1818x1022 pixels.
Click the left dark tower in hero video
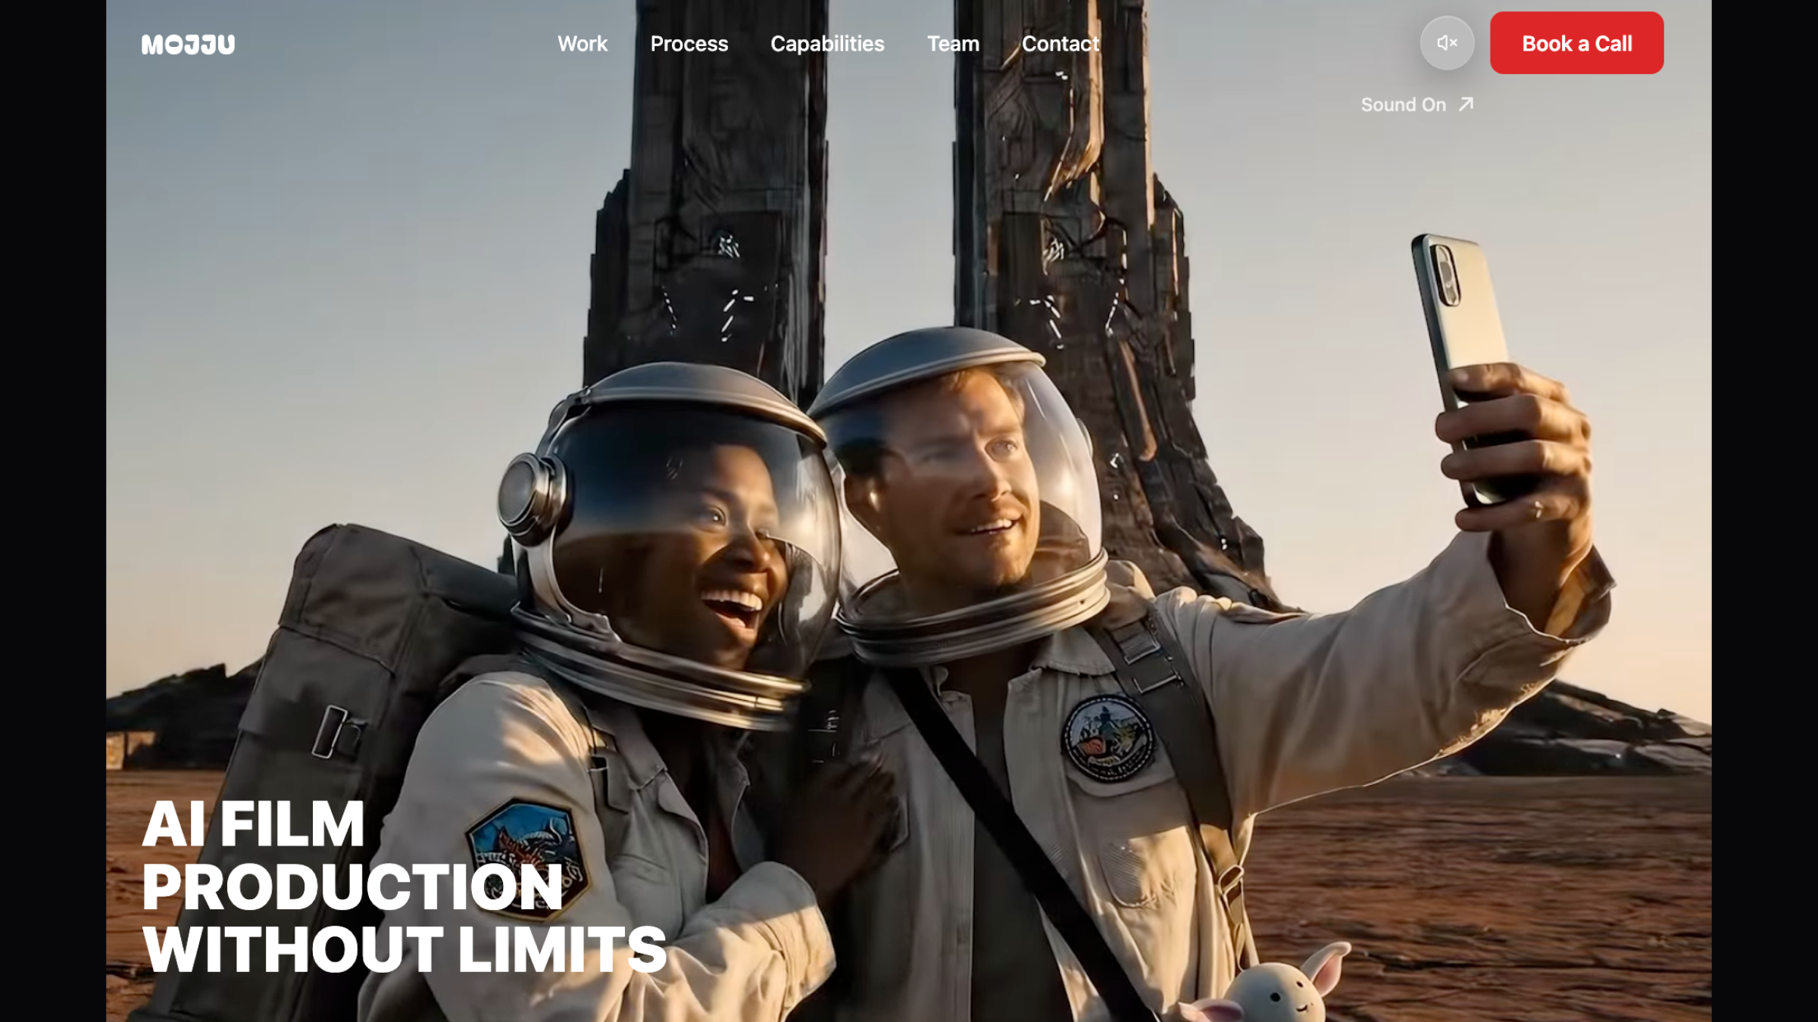pyautogui.click(x=712, y=189)
